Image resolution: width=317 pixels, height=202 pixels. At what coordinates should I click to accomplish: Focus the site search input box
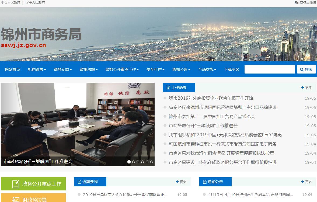(x=270, y=69)
